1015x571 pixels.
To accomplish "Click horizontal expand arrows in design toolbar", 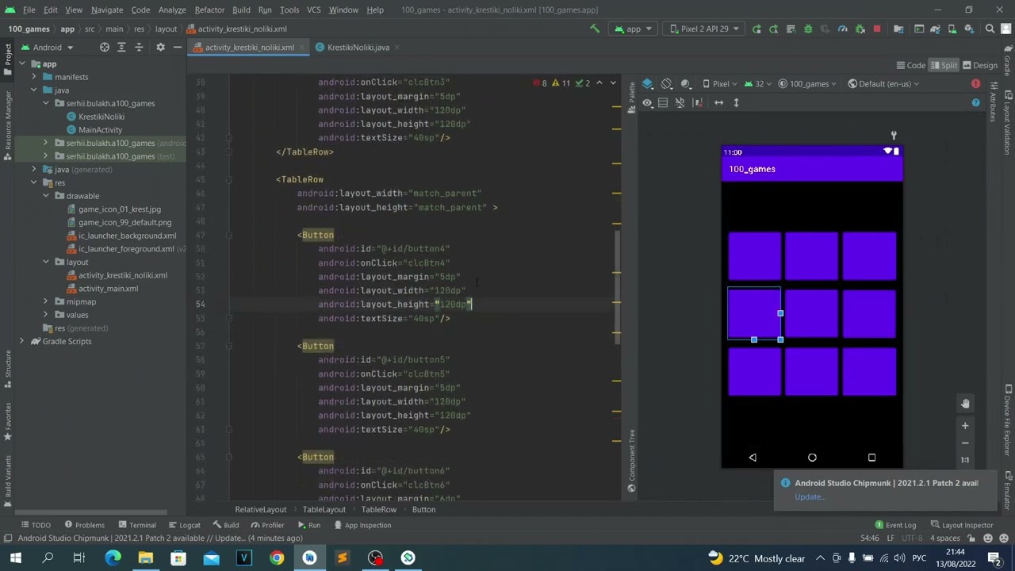I will pyautogui.click(x=718, y=102).
